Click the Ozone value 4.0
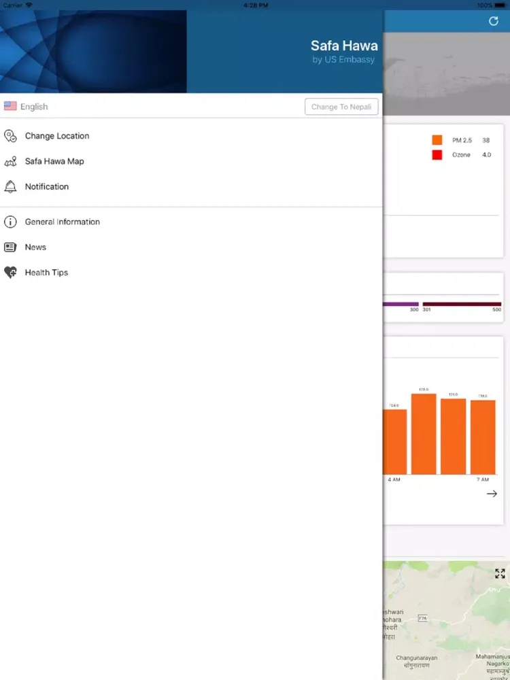This screenshot has height=680, width=510. pyautogui.click(x=487, y=155)
